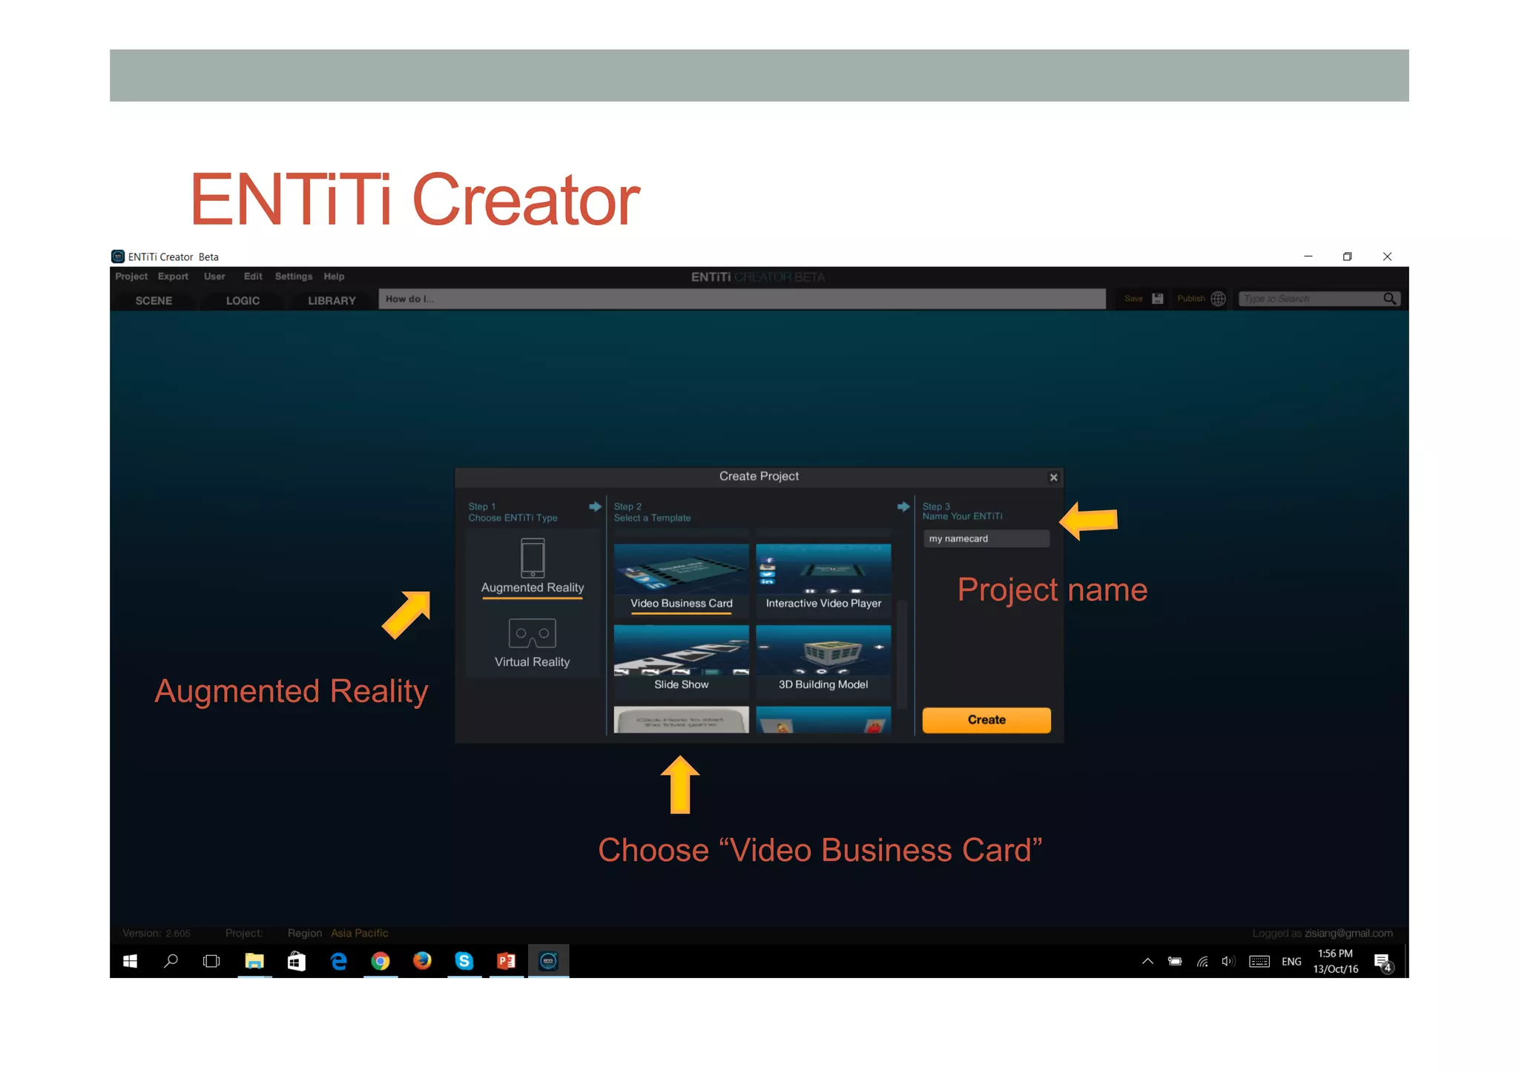The width and height of the screenshot is (1519, 1073).
Task: Open the Windows Start menu
Action: tap(130, 962)
